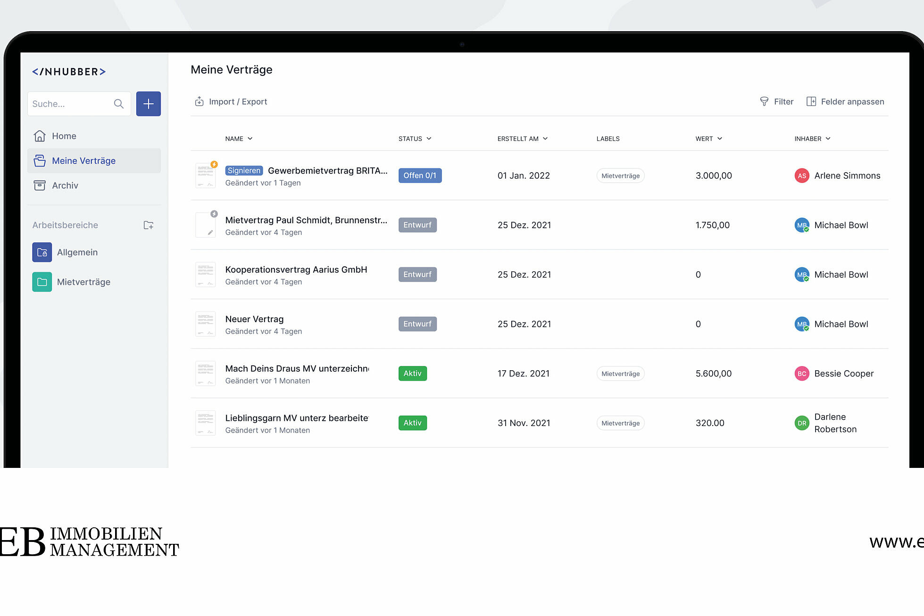This screenshot has width=924, height=616.
Task: Focus the Suche search field
Action: 79,104
